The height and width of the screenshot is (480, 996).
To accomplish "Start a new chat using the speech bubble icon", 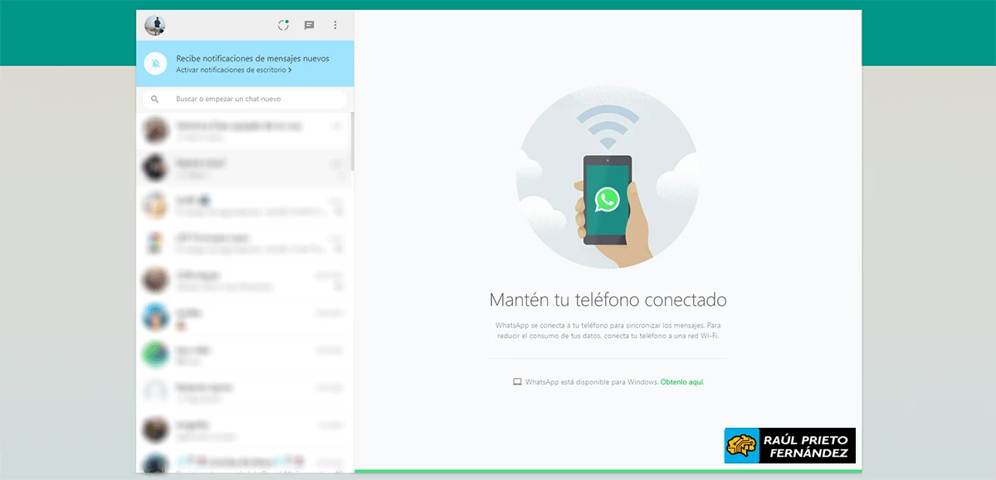I will pyautogui.click(x=309, y=25).
